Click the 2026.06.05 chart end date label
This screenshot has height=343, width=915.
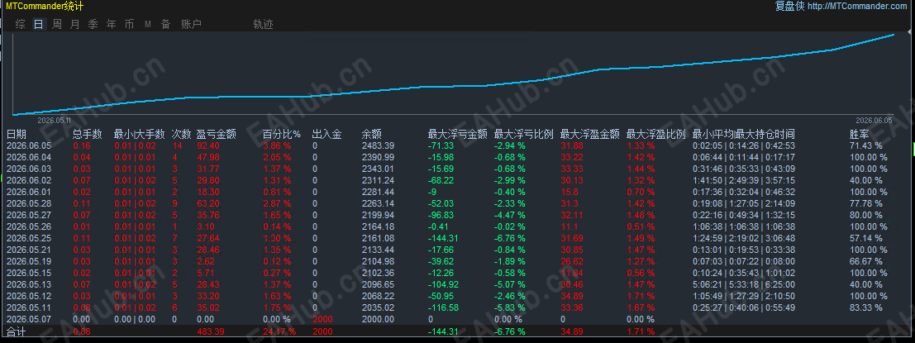click(874, 120)
